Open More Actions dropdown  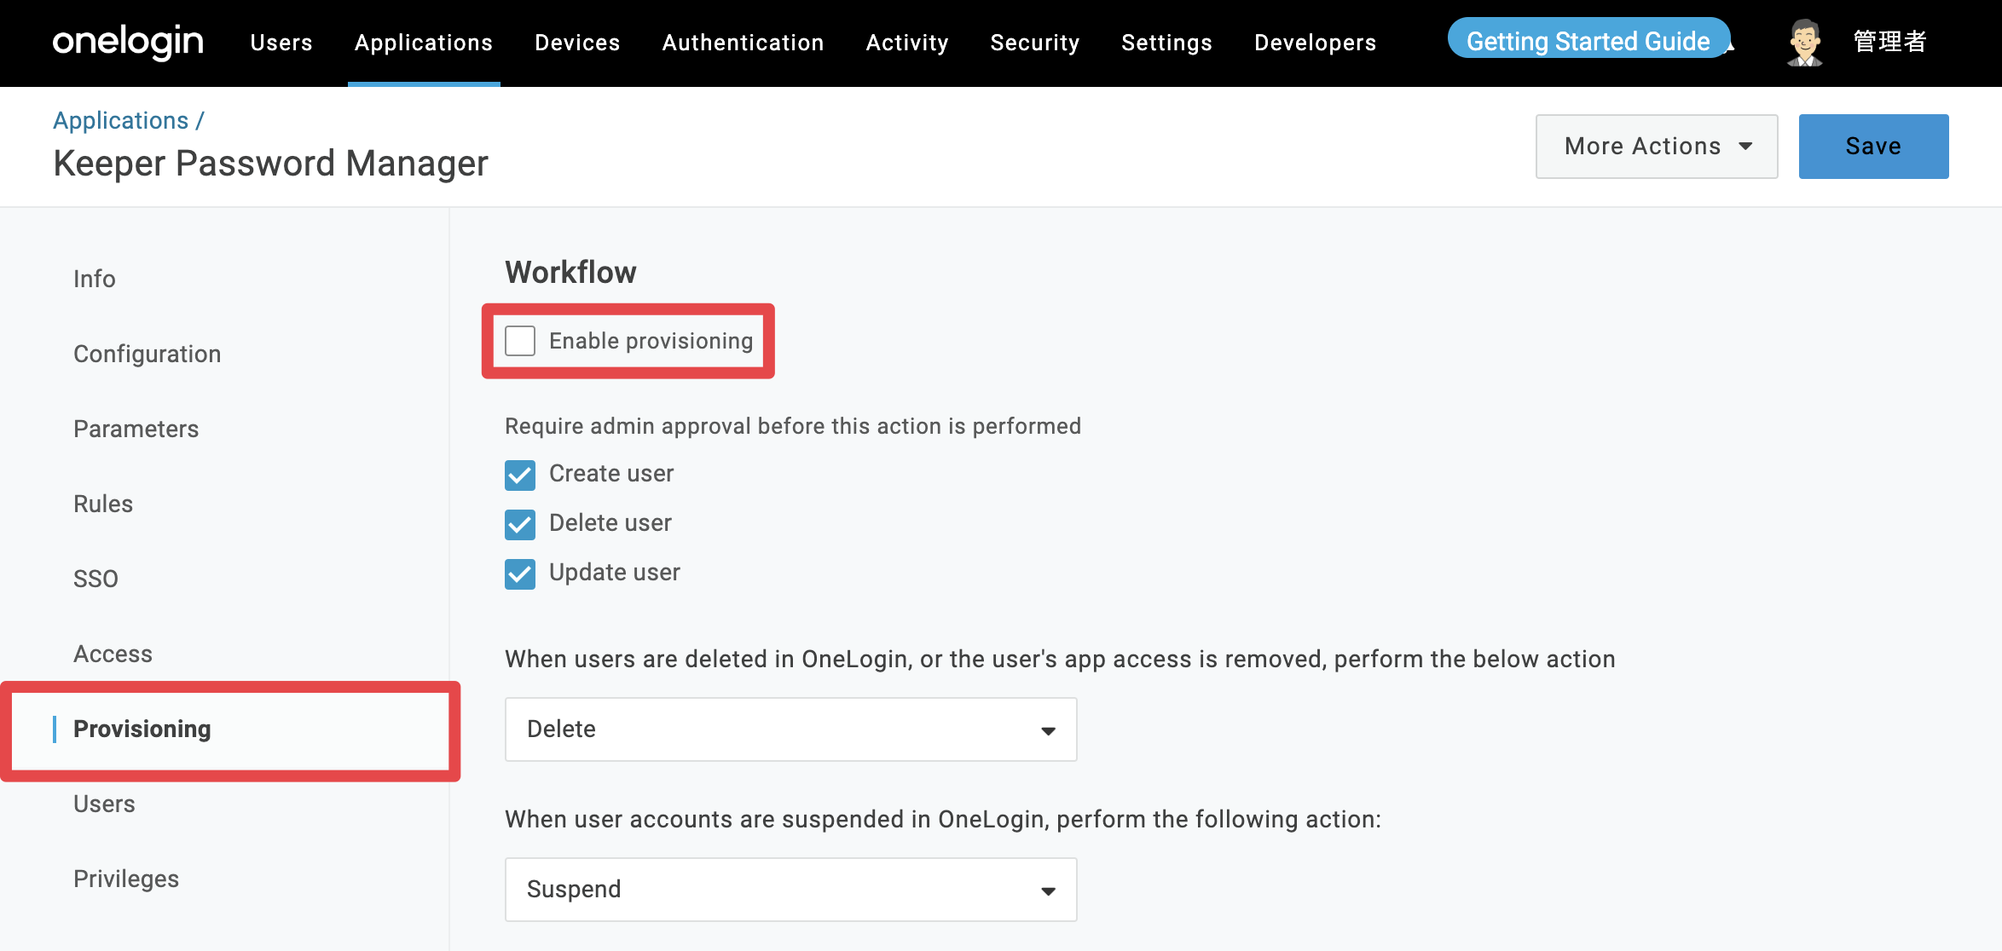1657,147
